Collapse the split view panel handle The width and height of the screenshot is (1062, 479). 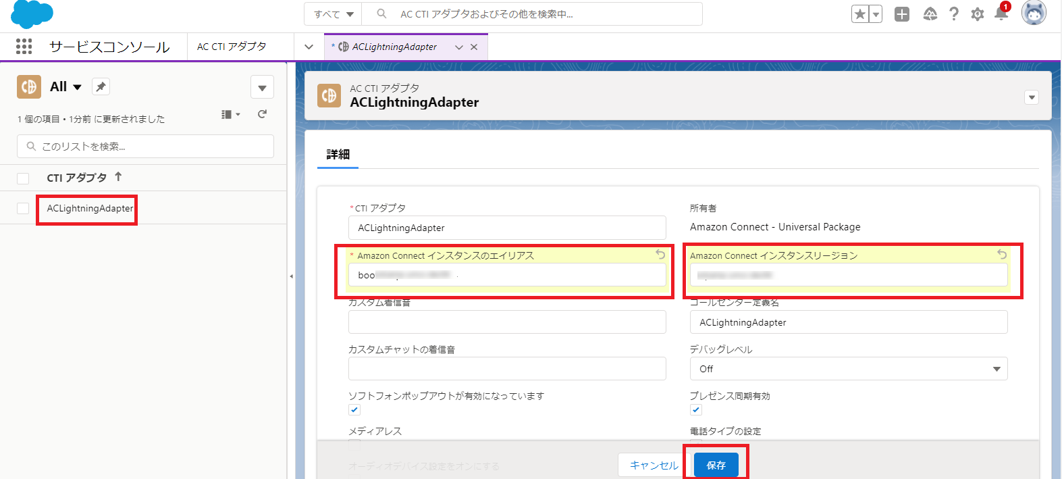pos(291,276)
